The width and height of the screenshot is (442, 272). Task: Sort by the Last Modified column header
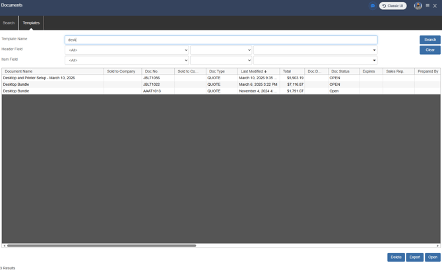(253, 71)
